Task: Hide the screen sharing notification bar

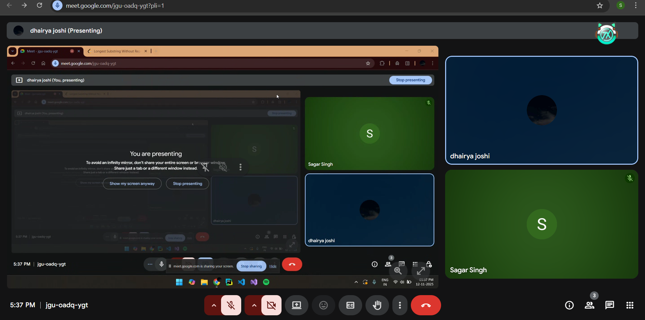Action: [x=273, y=266]
